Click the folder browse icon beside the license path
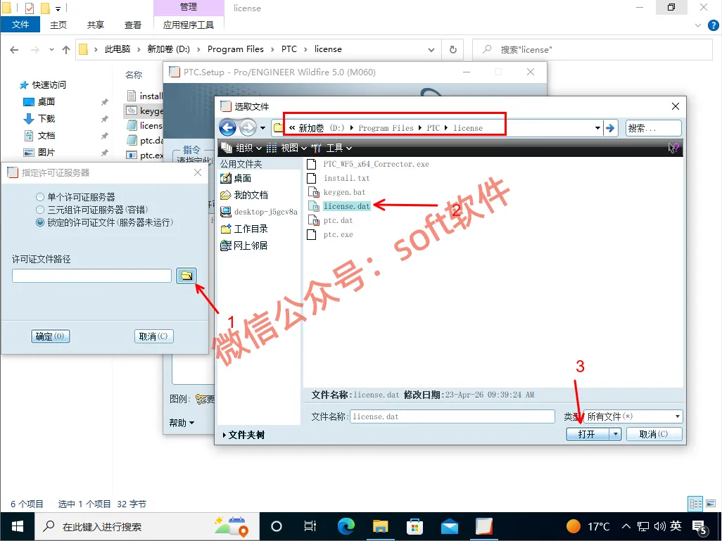722x541 pixels. point(186,276)
